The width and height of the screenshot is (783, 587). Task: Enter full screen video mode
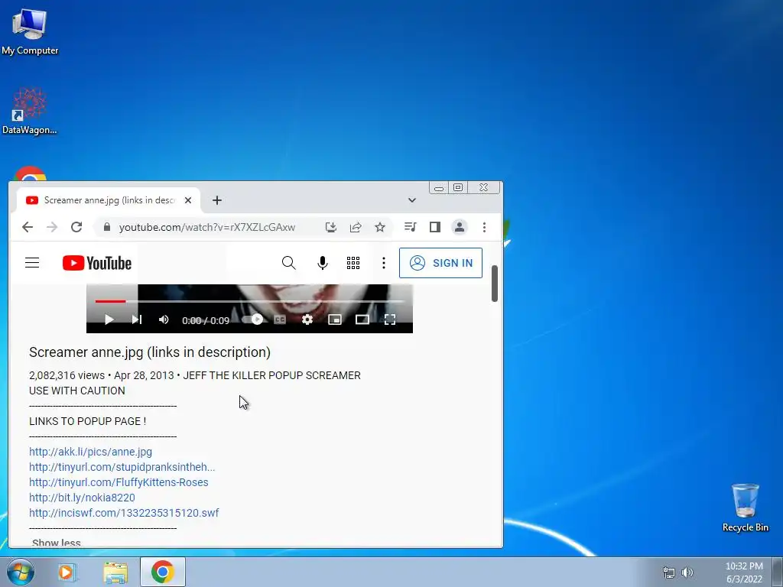(x=389, y=319)
